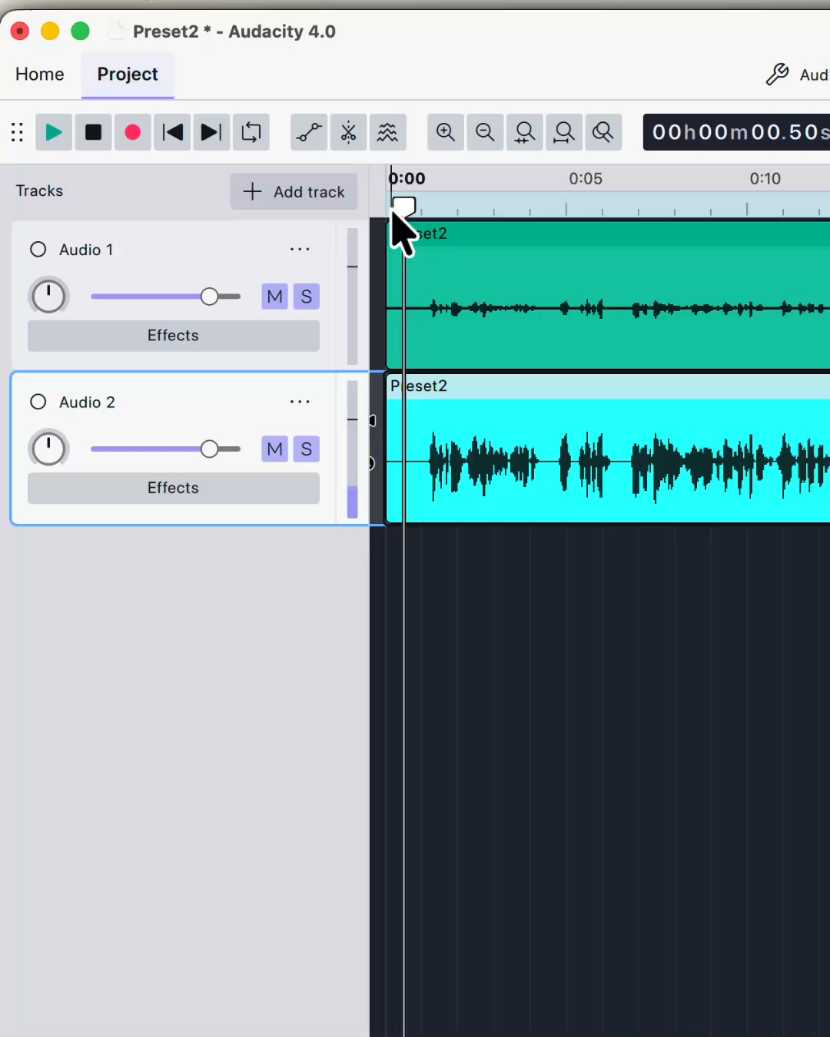The width and height of the screenshot is (830, 1037).
Task: Click the Audio 1 volume slider handle
Action: (209, 297)
